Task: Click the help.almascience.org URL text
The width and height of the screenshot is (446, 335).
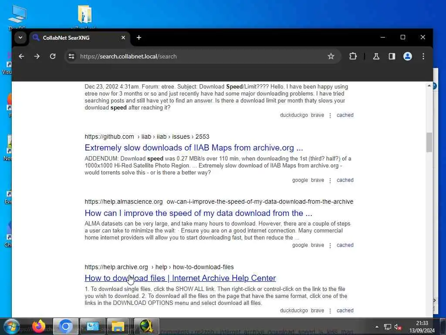Action: point(219,202)
